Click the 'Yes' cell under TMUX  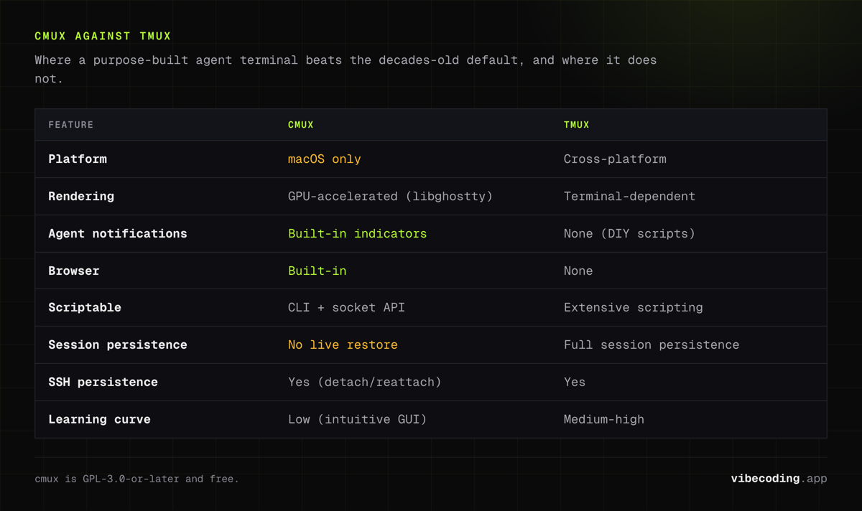click(x=575, y=382)
